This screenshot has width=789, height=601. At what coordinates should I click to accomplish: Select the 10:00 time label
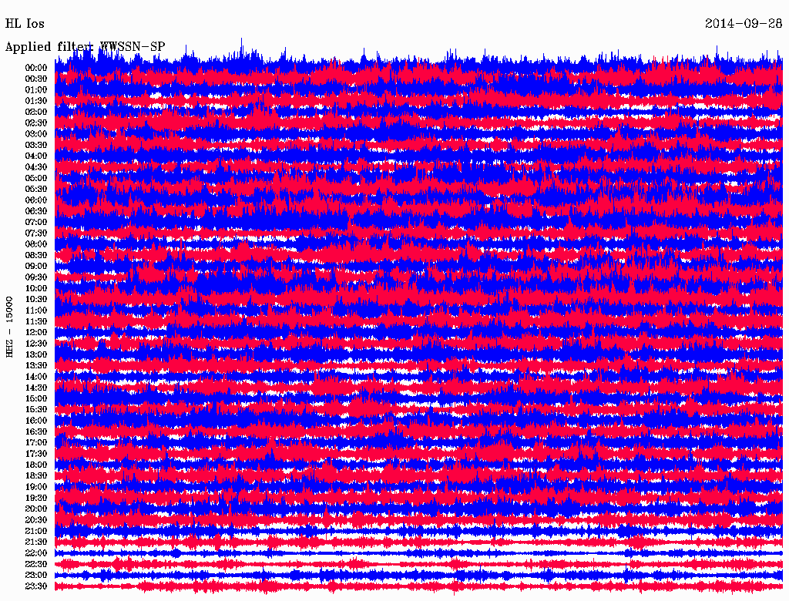click(35, 288)
